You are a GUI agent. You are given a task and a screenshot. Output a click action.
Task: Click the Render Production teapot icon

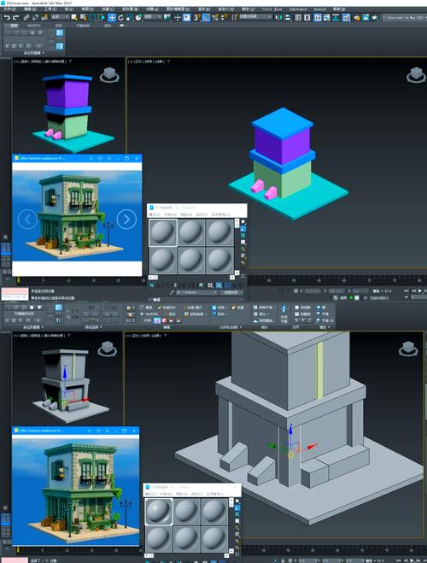click(x=375, y=17)
